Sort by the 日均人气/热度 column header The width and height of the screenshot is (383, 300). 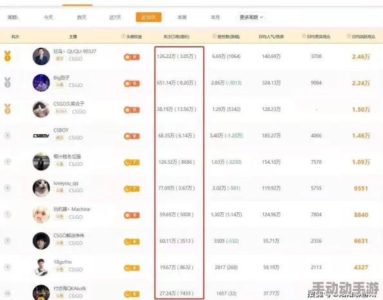tap(271, 37)
